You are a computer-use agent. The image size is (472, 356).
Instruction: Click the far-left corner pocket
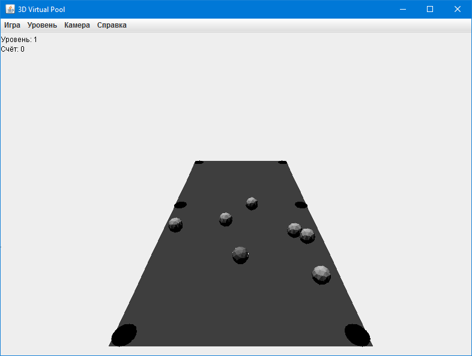[199, 162]
